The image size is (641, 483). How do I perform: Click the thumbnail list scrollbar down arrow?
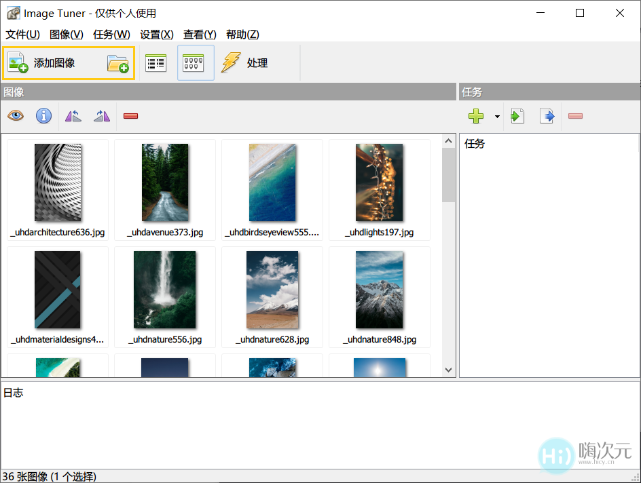tap(448, 370)
